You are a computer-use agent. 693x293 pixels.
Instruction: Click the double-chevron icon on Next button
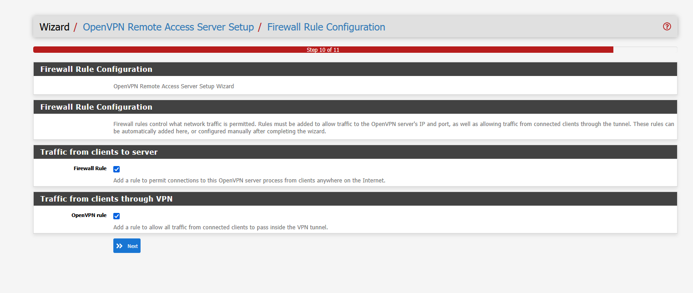[x=121, y=246]
